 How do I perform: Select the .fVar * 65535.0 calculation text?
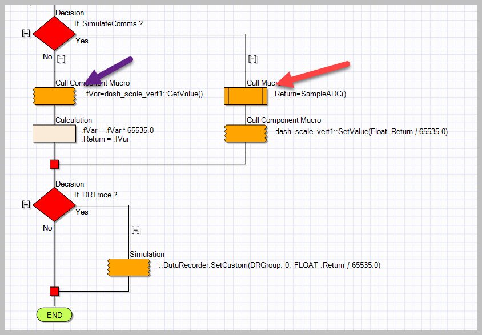click(x=117, y=131)
